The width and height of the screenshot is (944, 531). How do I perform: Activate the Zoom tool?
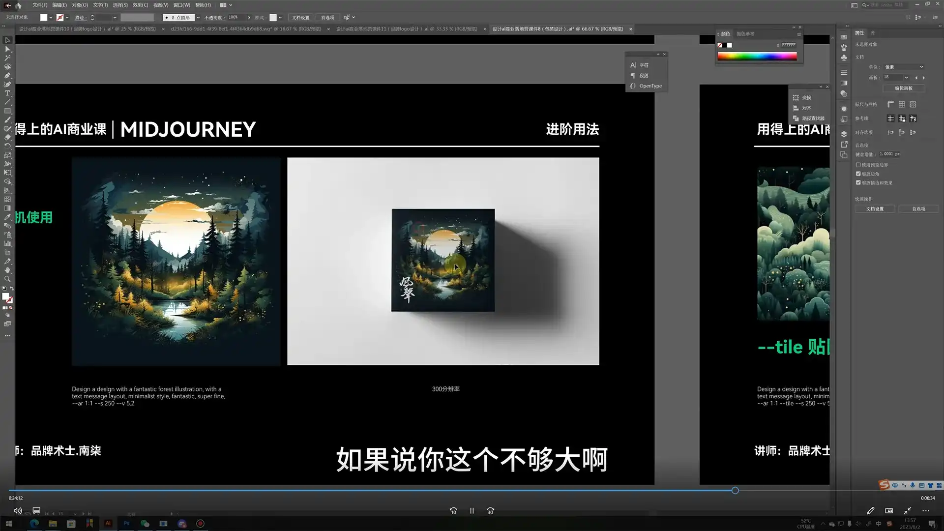click(x=7, y=279)
